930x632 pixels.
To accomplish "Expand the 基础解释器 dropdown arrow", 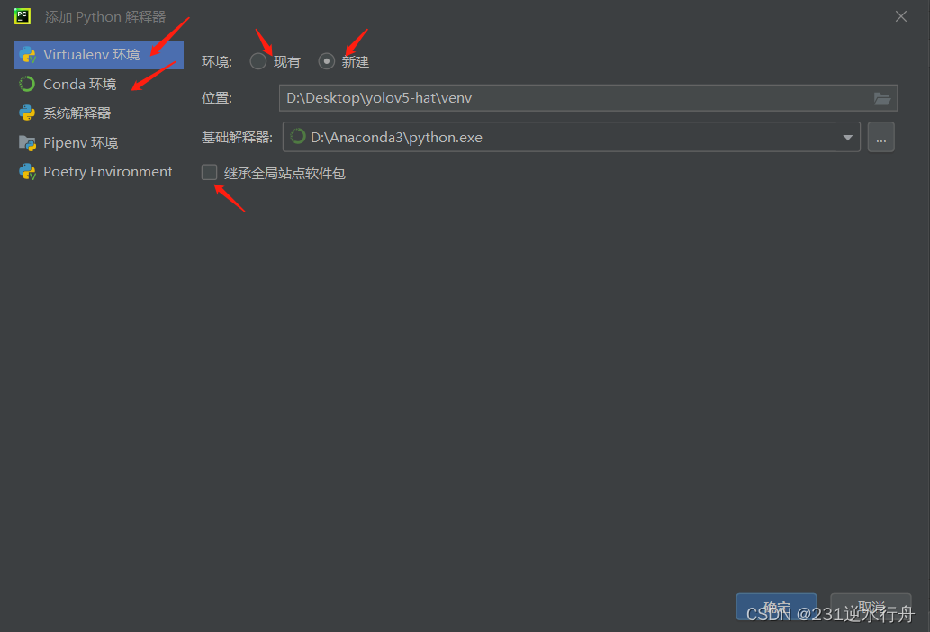I will pos(847,138).
